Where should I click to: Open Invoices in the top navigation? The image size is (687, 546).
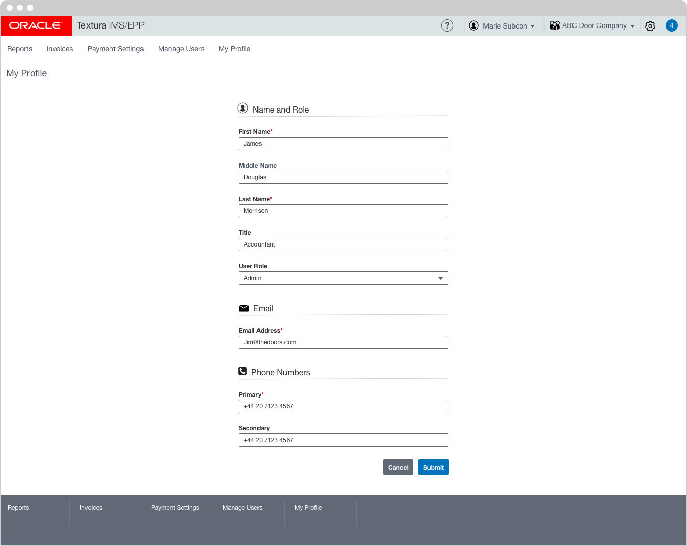coord(60,49)
